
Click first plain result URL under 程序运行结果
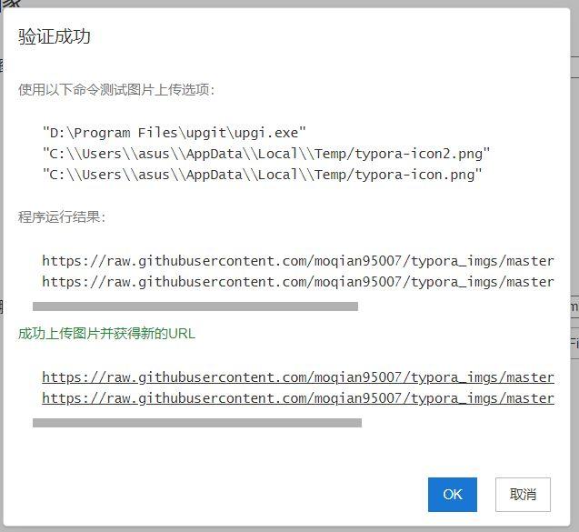(x=298, y=261)
